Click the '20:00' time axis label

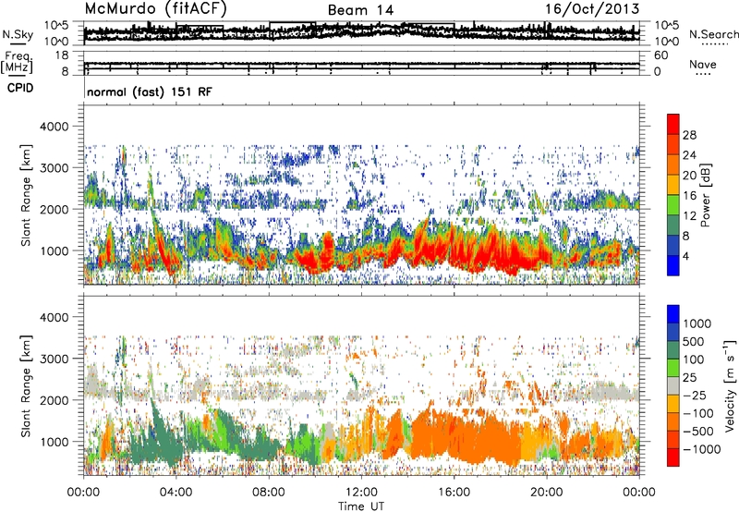(x=546, y=493)
